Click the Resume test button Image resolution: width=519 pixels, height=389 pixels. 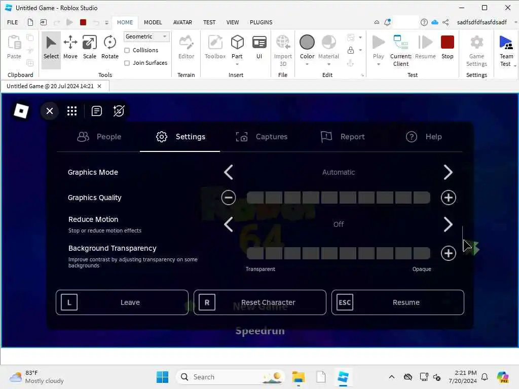point(425,47)
